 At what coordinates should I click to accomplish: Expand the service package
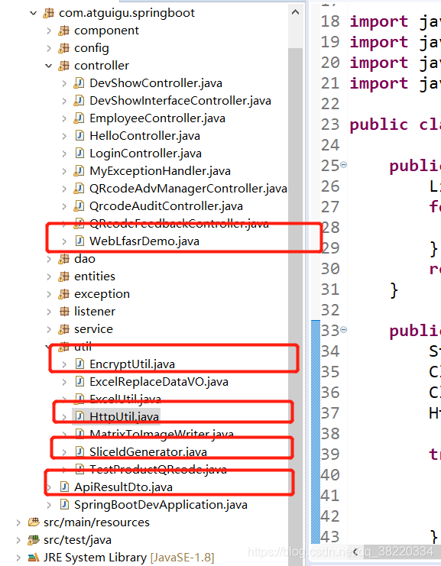tap(49, 329)
